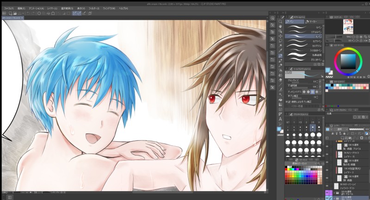Click the Undo arrow in toolbar
Viewport: 370px width, 200px height.
pos(28,13)
